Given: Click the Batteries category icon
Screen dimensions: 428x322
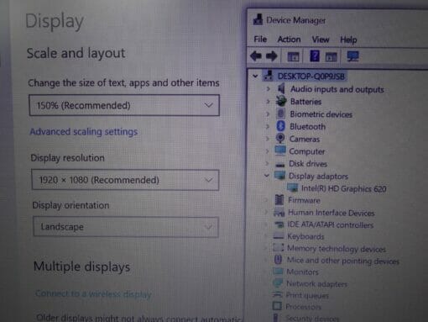Looking at the screenshot, I should click(x=281, y=101).
